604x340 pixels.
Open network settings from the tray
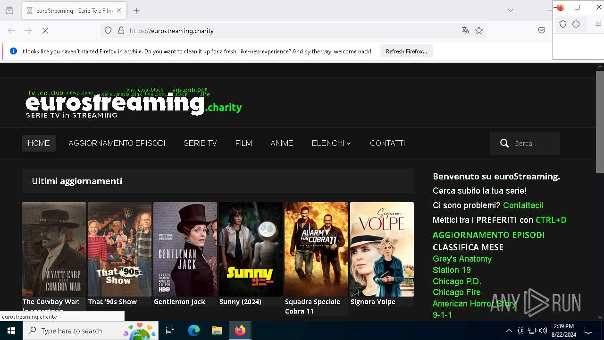point(532,331)
